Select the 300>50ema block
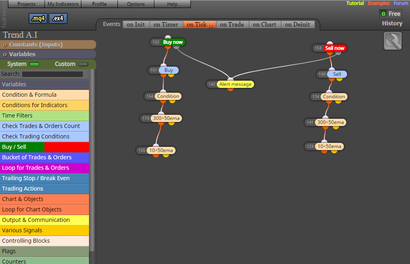This screenshot has height=264, width=410. (166, 118)
